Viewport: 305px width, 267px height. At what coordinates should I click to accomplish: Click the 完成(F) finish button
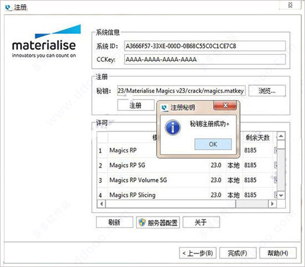click(238, 253)
